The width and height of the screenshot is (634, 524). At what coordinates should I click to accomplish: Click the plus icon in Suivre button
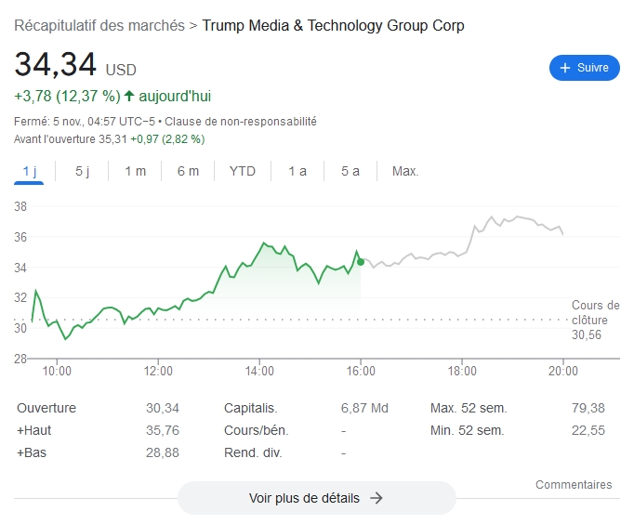564,68
